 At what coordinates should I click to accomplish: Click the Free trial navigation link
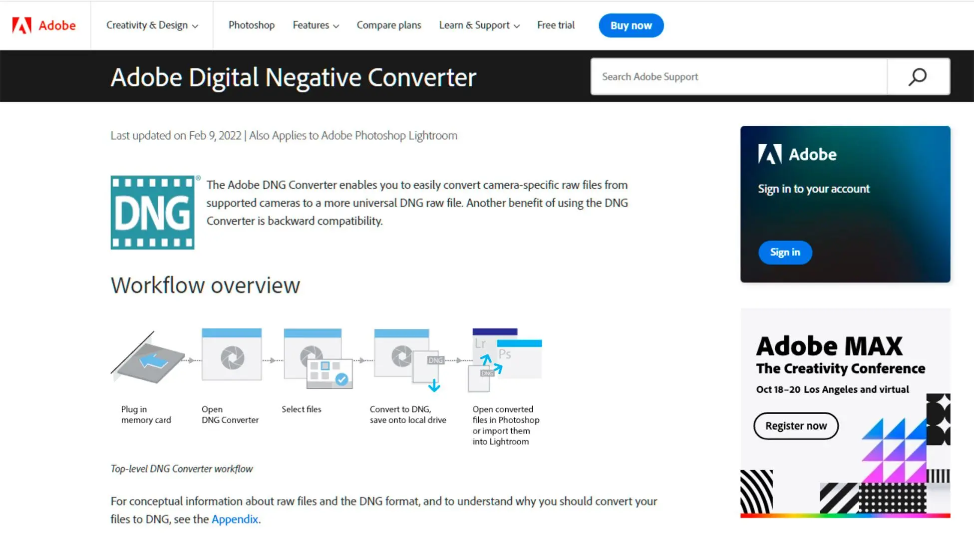click(556, 25)
